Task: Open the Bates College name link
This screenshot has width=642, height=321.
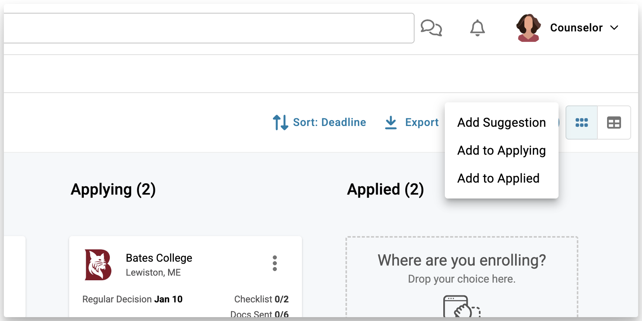Action: (x=159, y=258)
